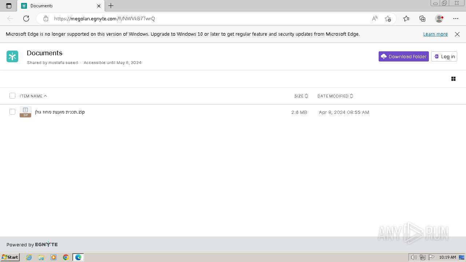The width and height of the screenshot is (466, 262).
Task: Click Shared by mustafa saeed text
Action: (52, 63)
